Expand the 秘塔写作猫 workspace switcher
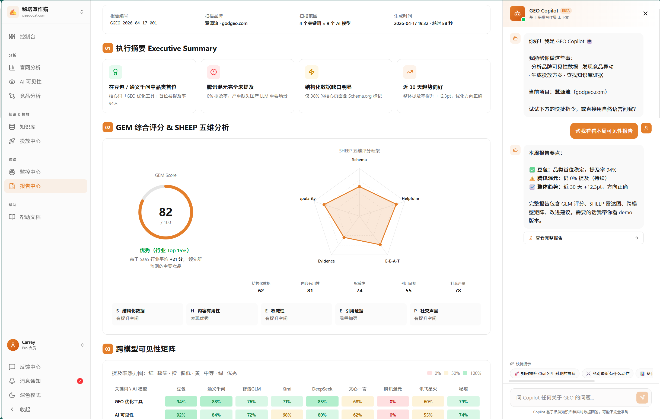The width and height of the screenshot is (660, 419). coord(82,12)
